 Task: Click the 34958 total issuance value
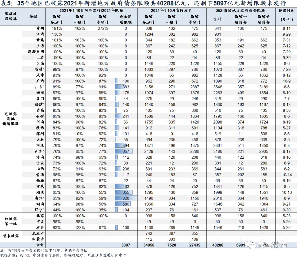149,245
